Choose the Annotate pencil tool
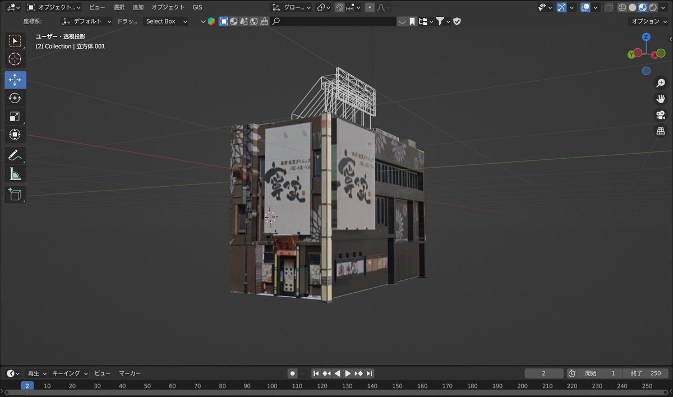This screenshot has height=397, width=673. click(x=15, y=155)
